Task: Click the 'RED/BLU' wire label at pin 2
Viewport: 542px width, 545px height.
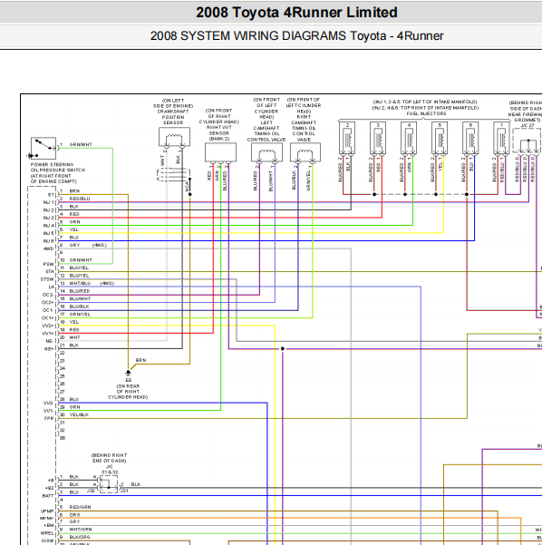Action: pyautogui.click(x=80, y=199)
